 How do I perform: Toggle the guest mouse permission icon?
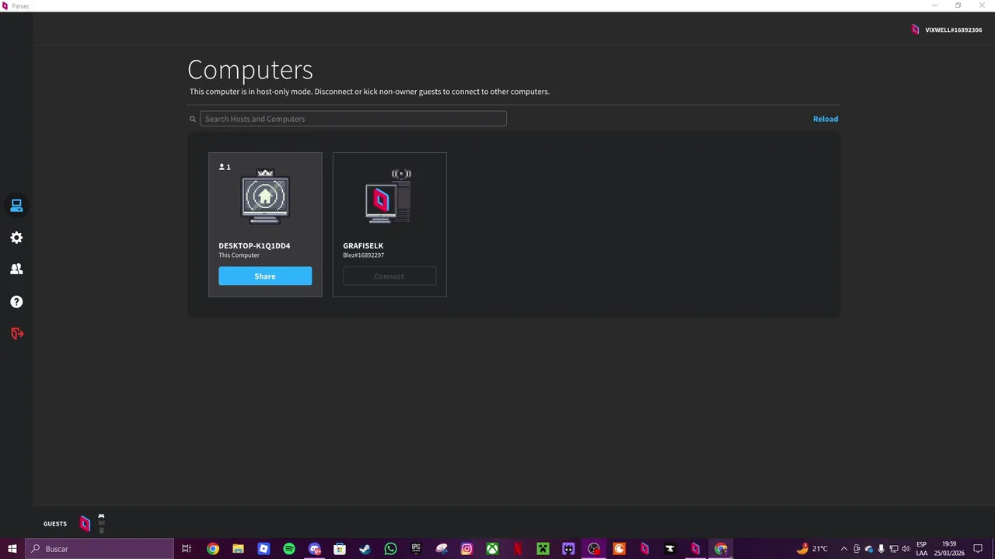pyautogui.click(x=101, y=529)
